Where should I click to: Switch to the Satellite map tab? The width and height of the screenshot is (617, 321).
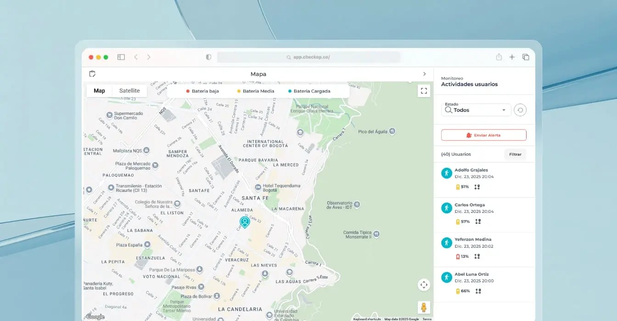pyautogui.click(x=129, y=90)
